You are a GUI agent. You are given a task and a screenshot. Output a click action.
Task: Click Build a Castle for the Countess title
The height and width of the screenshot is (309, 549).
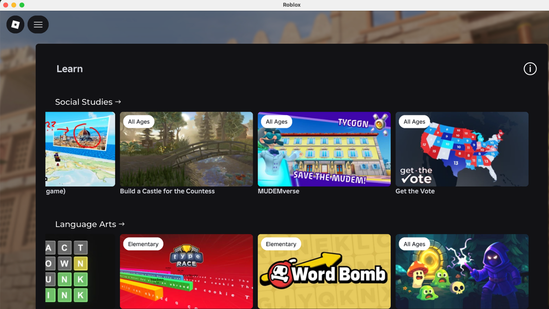coord(167,191)
